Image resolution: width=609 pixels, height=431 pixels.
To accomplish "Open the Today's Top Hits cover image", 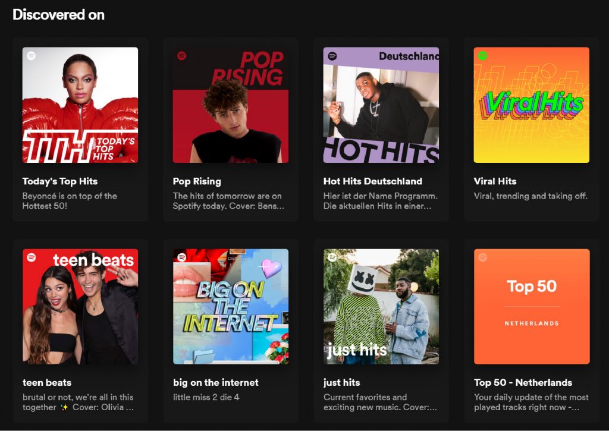I will [80, 105].
